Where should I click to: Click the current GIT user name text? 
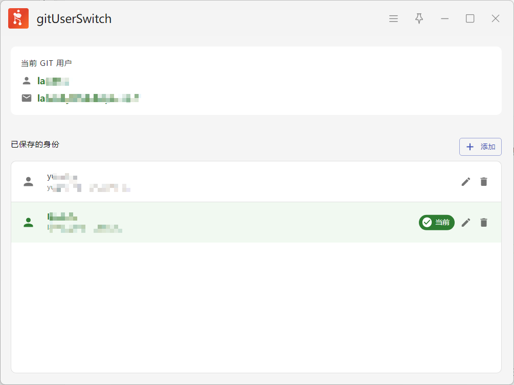(x=53, y=81)
